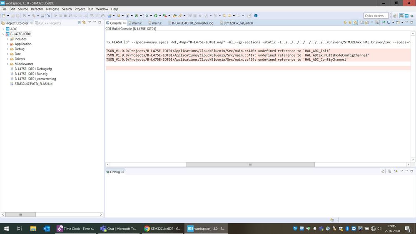Image resolution: width=416 pixels, height=234 pixels.
Task: Click Collapse All in Project Explorer
Action: pyautogui.click(x=79, y=22)
